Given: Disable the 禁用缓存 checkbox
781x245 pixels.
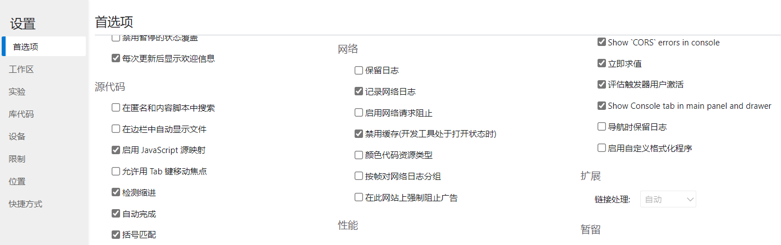Looking at the screenshot, I should coord(359,134).
